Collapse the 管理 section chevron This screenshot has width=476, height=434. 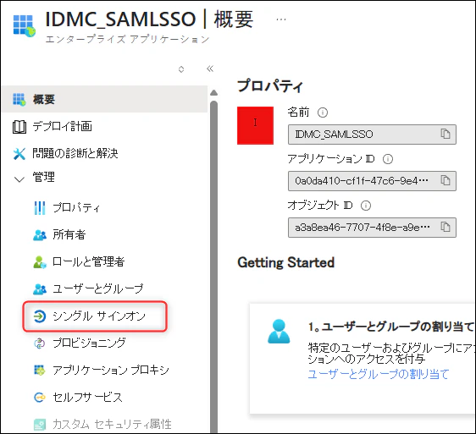(19, 179)
